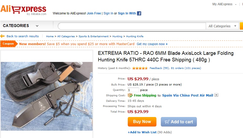Go to Sports & Entertainment breadcrumb
The image size is (243, 138).
(x=93, y=36)
